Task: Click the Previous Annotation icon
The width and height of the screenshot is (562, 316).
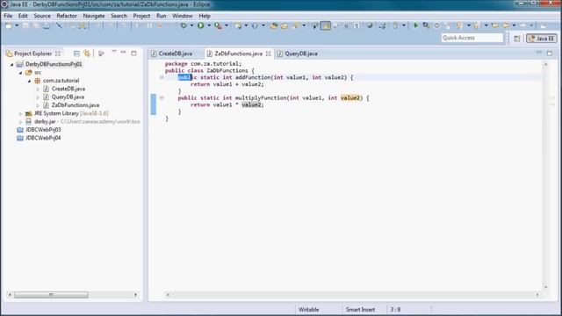Action: tap(477, 25)
